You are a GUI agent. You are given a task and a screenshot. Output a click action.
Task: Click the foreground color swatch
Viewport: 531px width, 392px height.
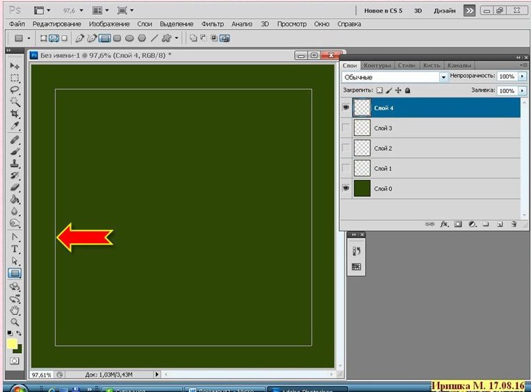click(13, 344)
